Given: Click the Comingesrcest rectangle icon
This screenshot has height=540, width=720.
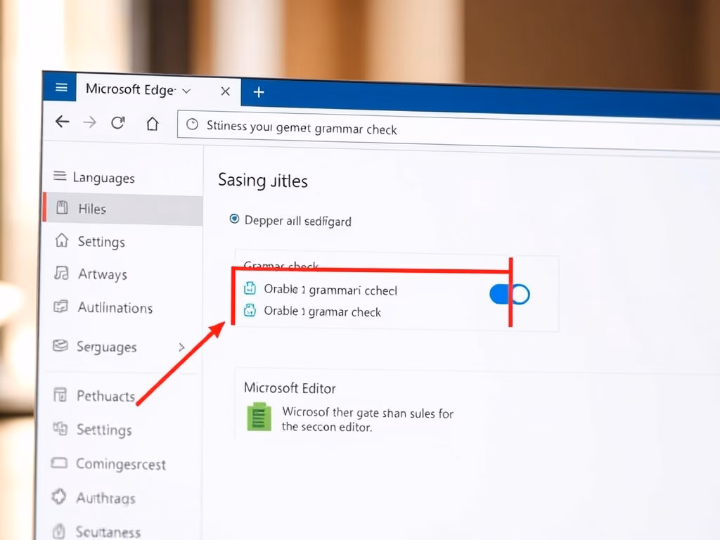Looking at the screenshot, I should click(59, 463).
